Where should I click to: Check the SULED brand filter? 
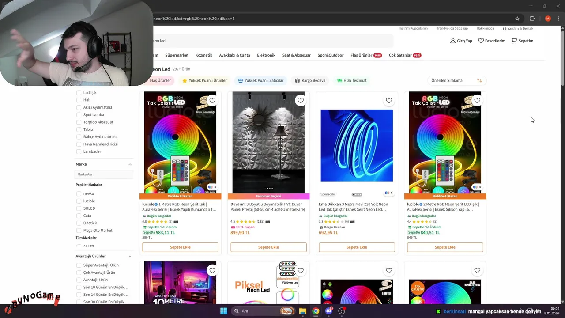tap(79, 208)
